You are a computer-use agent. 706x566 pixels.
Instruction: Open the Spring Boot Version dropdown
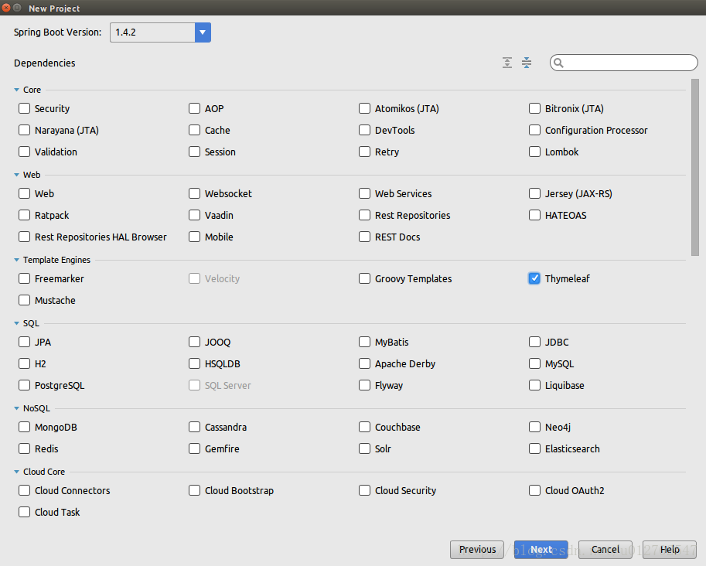pos(203,32)
